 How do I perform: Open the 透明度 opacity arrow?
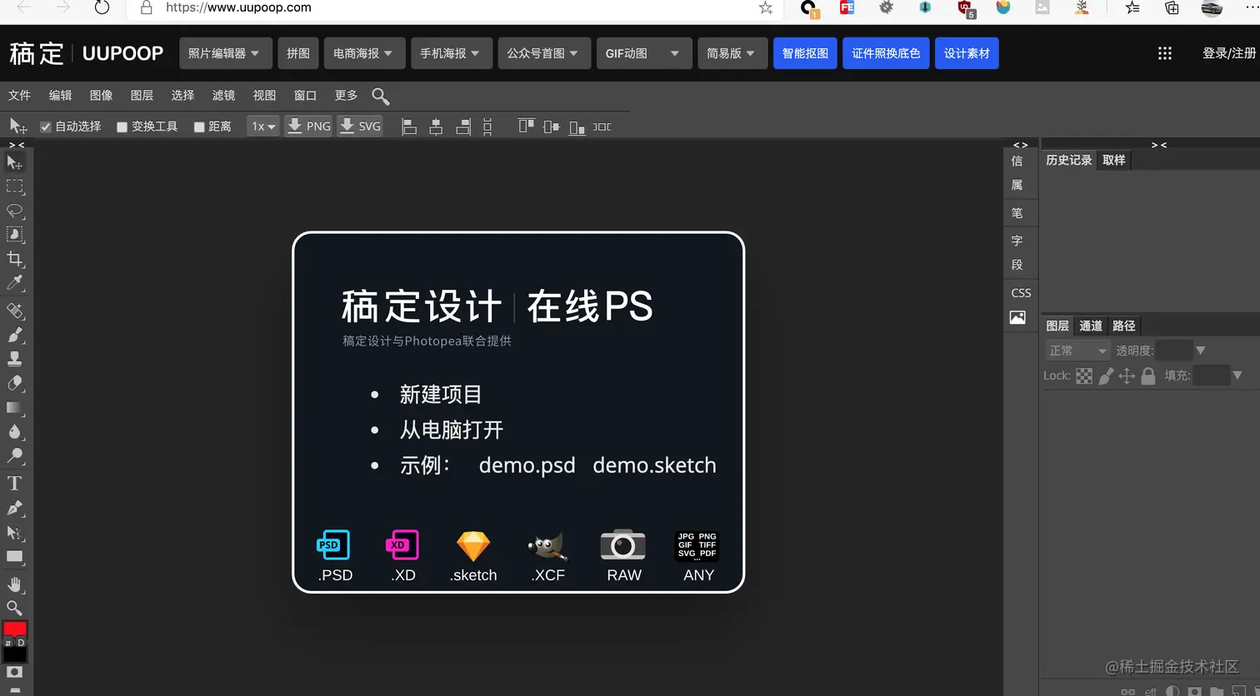[x=1200, y=350]
